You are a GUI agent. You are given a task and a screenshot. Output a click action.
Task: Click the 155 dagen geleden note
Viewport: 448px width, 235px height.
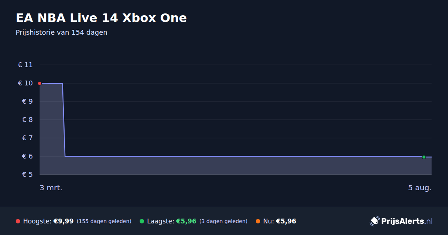coord(104,221)
